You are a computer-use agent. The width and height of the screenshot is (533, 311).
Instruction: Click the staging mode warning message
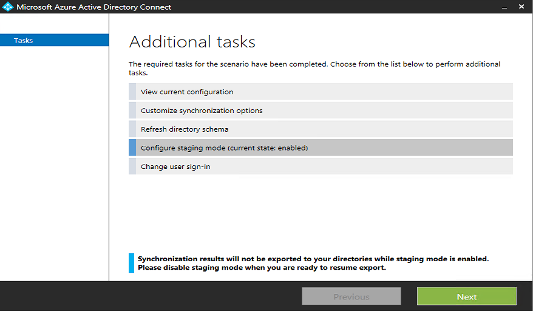click(313, 263)
